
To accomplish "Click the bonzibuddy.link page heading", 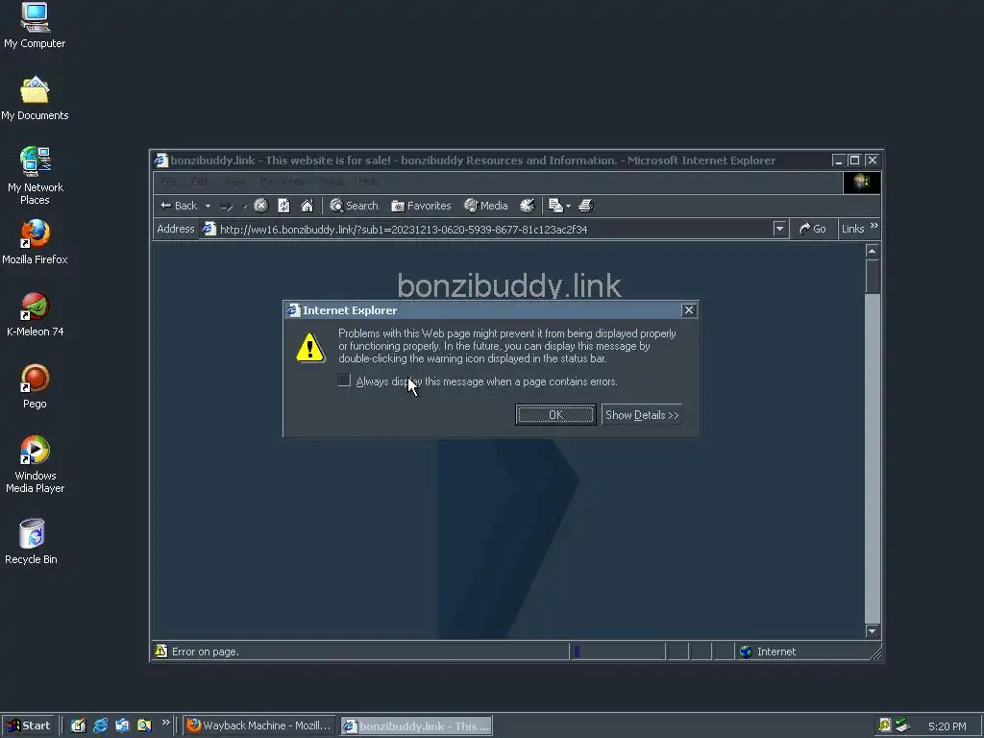I will coord(509,285).
